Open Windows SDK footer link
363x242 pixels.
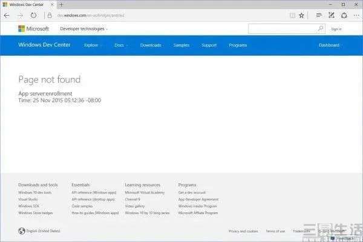(x=28, y=206)
